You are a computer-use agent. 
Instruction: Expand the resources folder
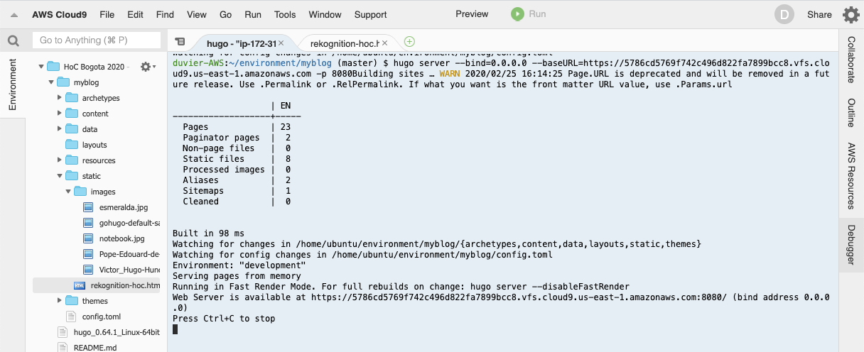pos(60,160)
